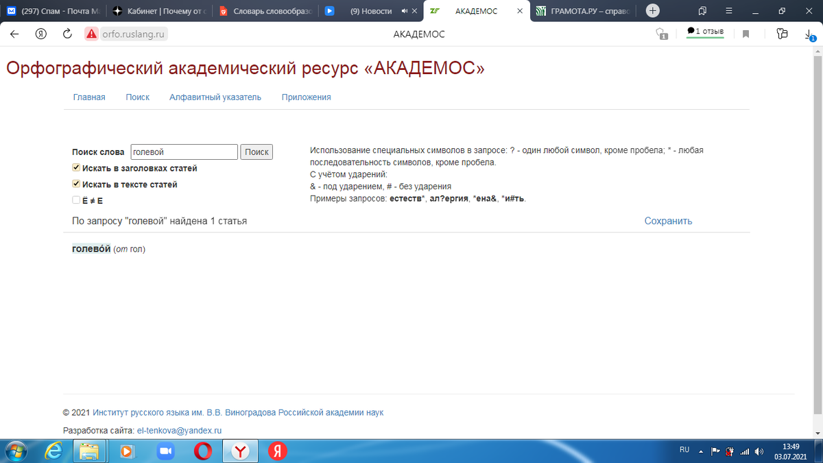The width and height of the screenshot is (823, 463).
Task: Open the Protect shield icon in address bar
Action: click(660, 33)
